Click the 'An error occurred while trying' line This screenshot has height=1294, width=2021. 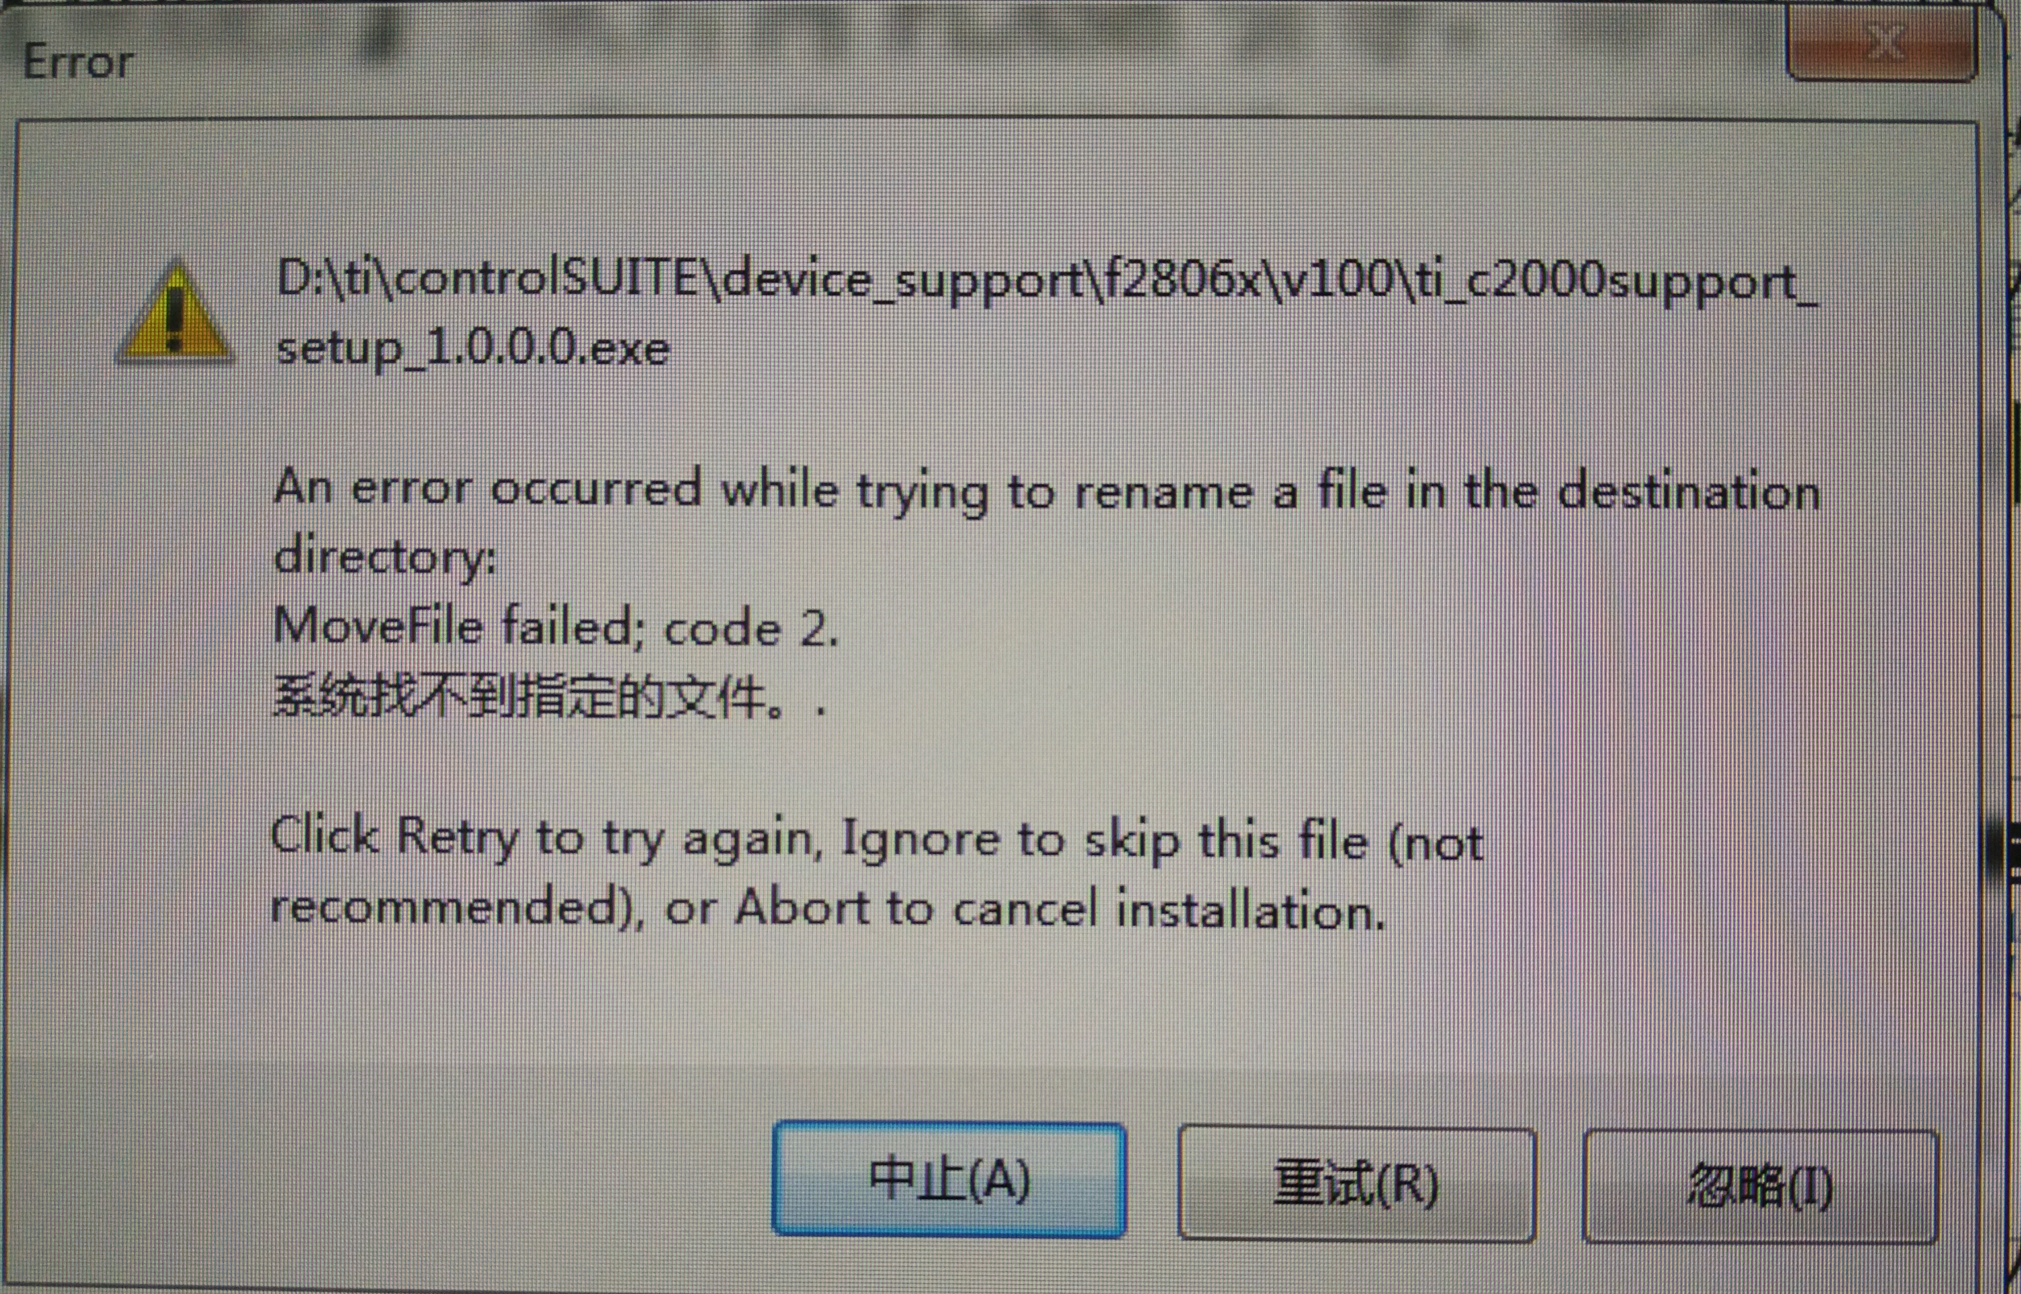point(1046,490)
